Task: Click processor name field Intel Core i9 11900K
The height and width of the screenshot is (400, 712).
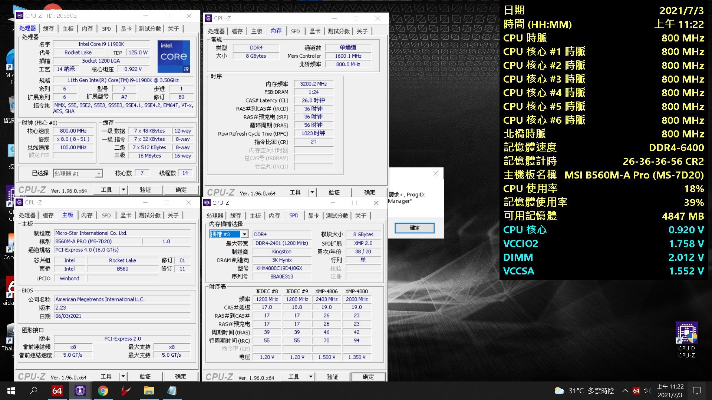Action: click(101, 44)
